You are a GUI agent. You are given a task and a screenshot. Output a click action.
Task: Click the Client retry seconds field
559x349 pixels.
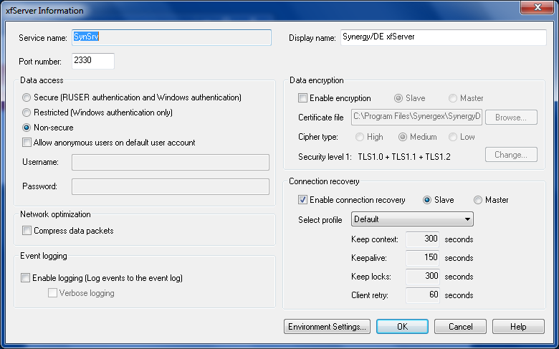pyautogui.click(x=422, y=295)
